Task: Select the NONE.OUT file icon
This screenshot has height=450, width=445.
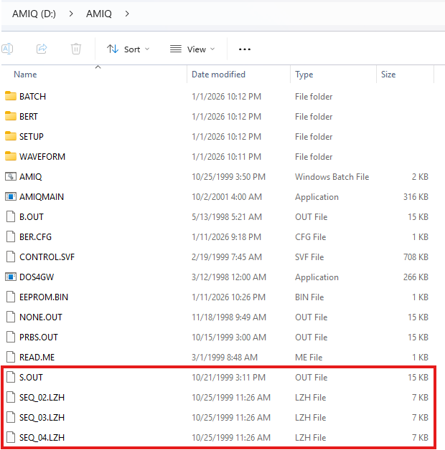Action: [x=11, y=317]
